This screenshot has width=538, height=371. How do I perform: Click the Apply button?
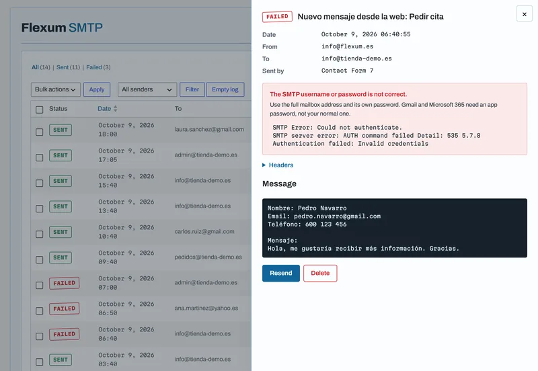pyautogui.click(x=97, y=89)
